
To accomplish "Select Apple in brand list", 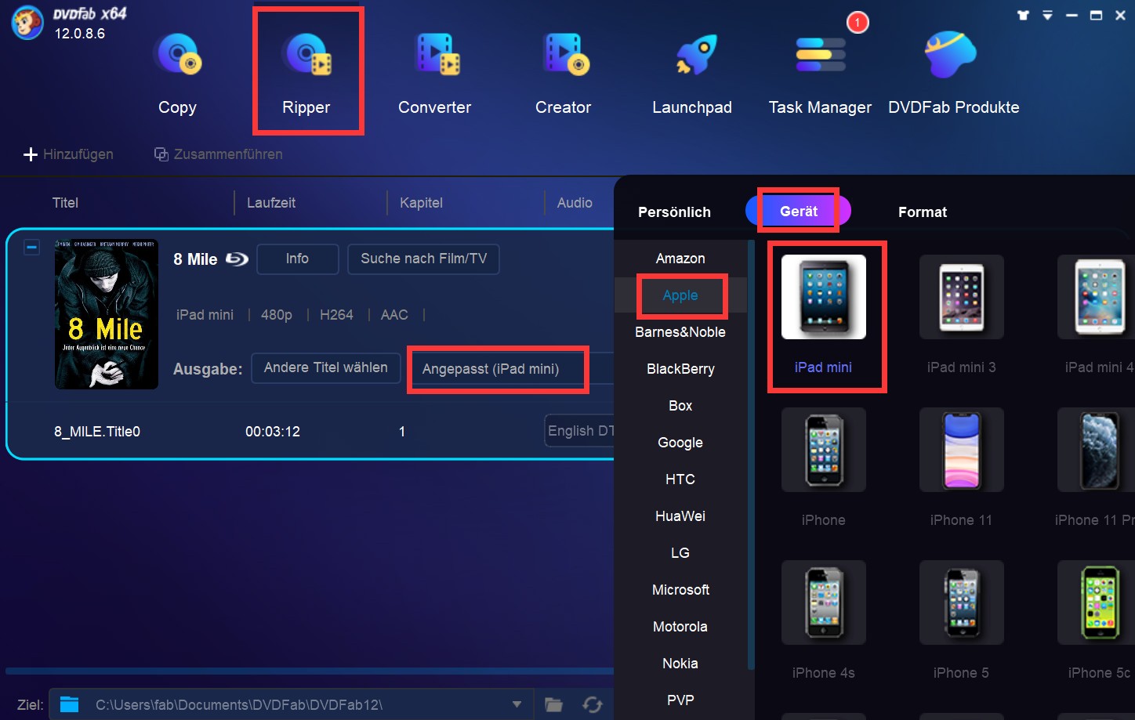I will pyautogui.click(x=680, y=295).
